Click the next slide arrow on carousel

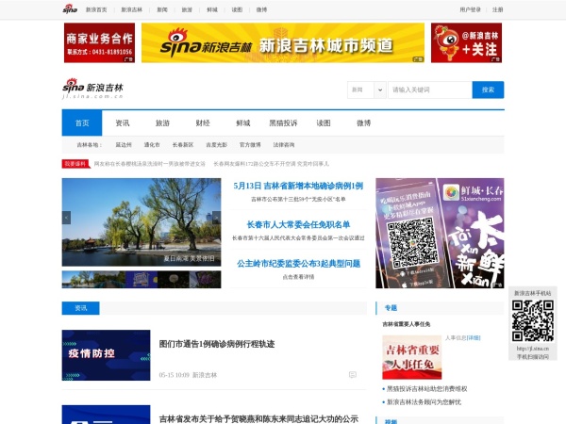(x=216, y=218)
